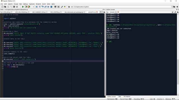Click the debug step-return icon
The image size is (179, 100).
[45, 7]
